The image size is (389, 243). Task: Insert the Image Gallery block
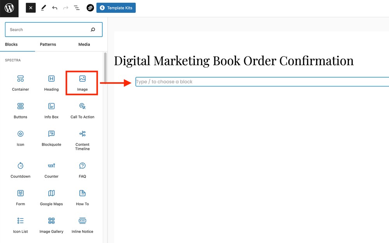(51, 224)
